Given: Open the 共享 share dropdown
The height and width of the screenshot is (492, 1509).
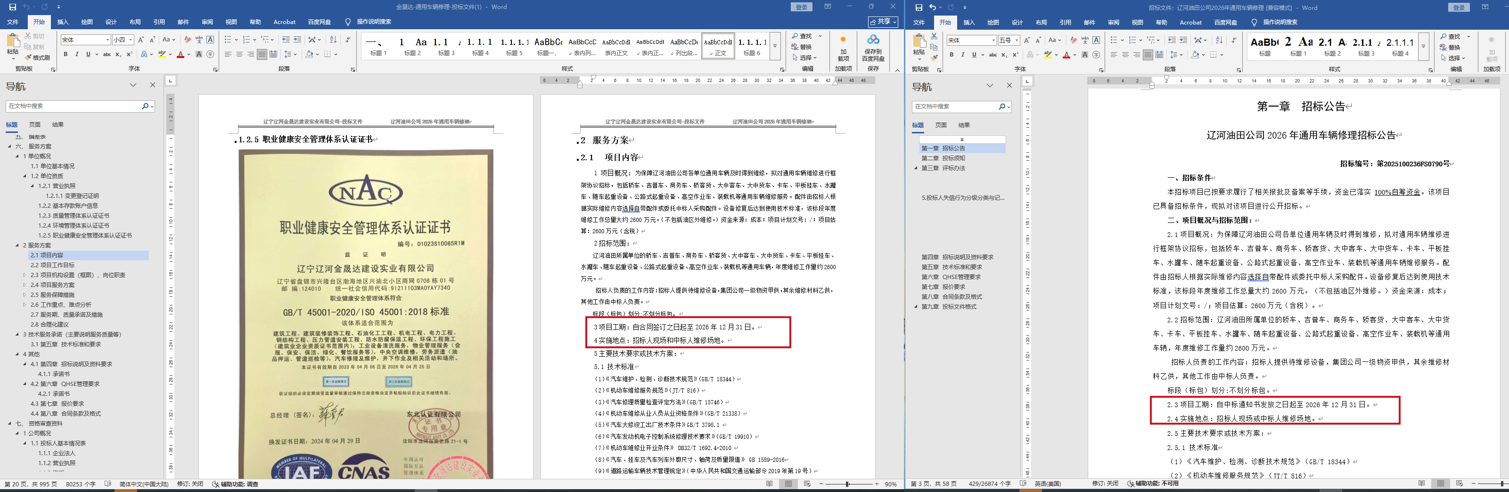Looking at the screenshot, I should click(x=883, y=22).
